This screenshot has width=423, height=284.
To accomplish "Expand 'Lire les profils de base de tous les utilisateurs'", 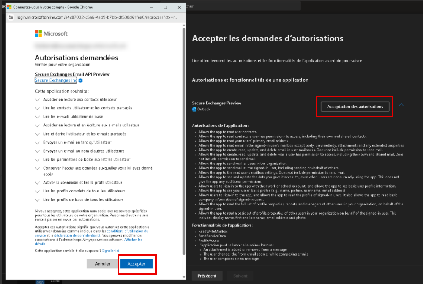I will 37,200.
